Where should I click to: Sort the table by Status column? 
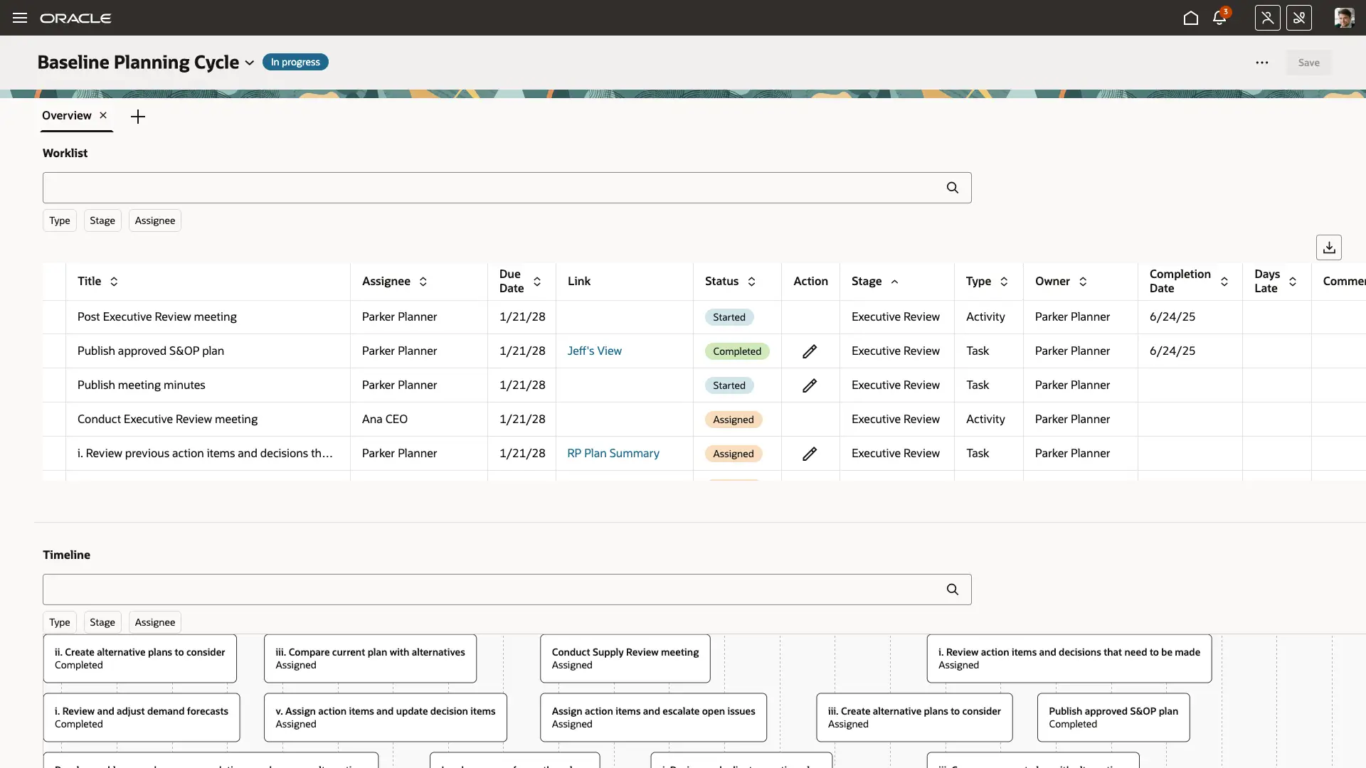tap(751, 282)
